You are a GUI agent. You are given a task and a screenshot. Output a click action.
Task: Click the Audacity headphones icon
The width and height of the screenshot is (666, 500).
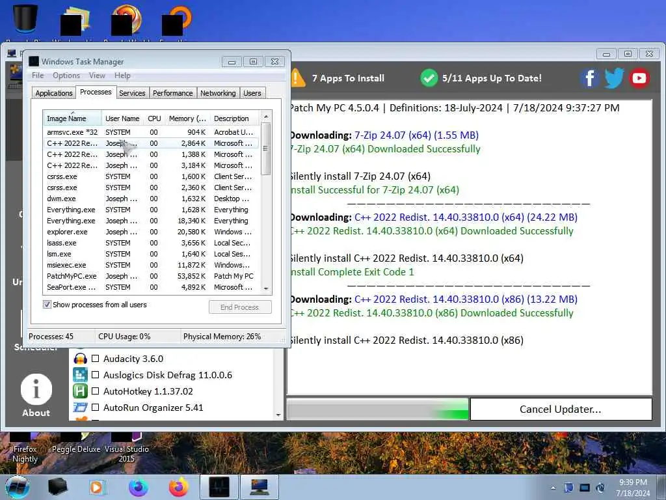tap(80, 359)
